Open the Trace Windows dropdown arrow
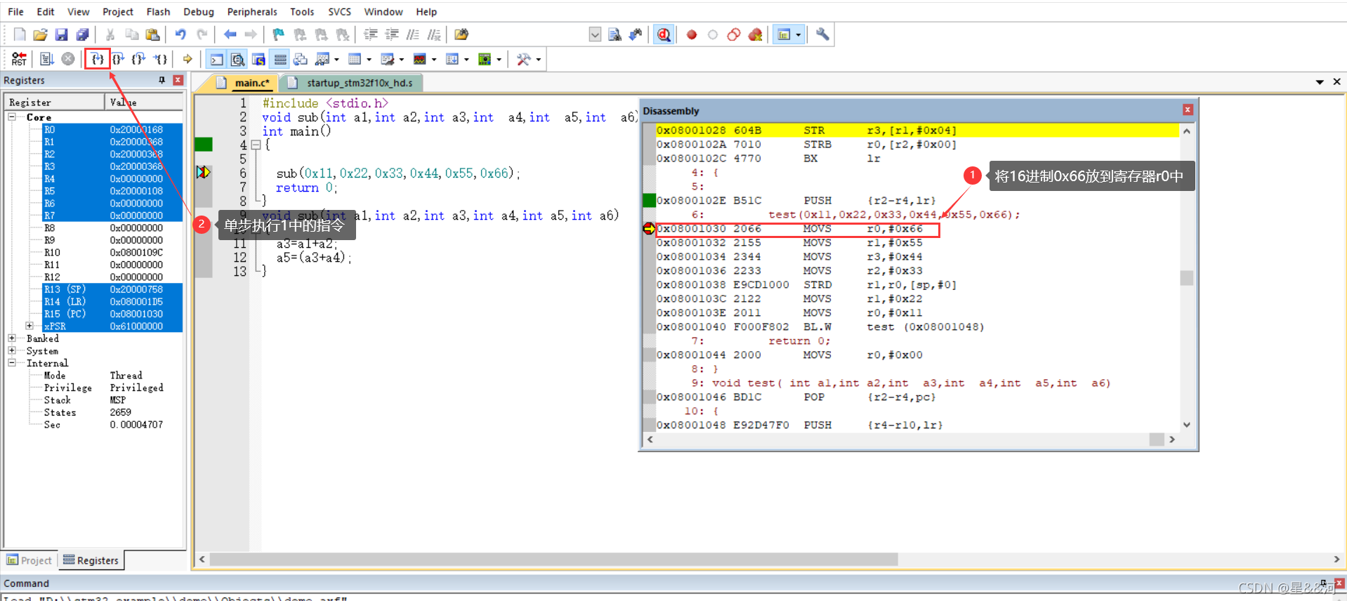1347x601 pixels. click(466, 60)
